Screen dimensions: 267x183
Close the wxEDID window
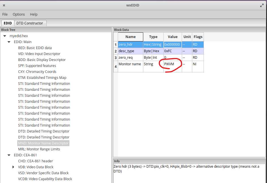coord(4,5)
